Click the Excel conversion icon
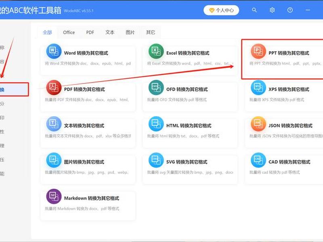The height and width of the screenshot is (242, 323). click(156, 51)
